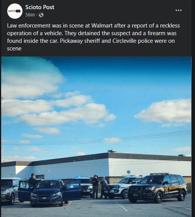Click the man standing by open car door
195x217 pixels.
[x=33, y=181]
